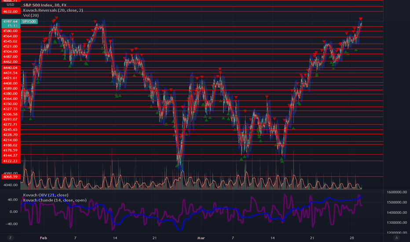Click the 4440.04 price level label

click(x=11, y=68)
